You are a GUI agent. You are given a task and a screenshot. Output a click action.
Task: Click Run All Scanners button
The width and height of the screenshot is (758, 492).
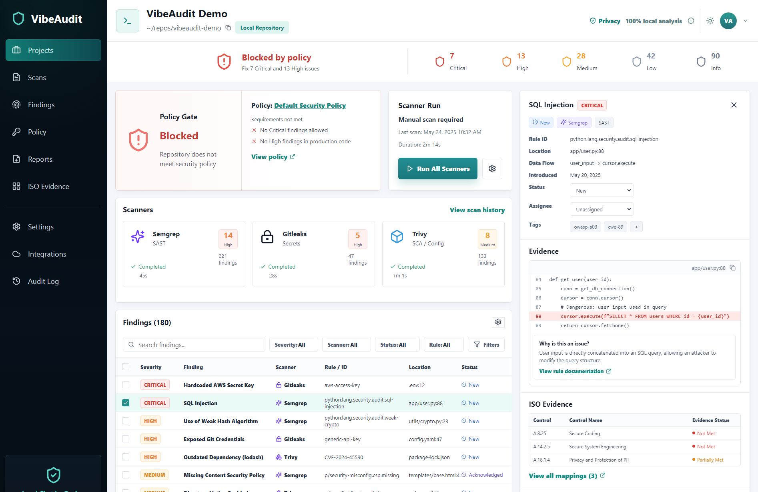tap(438, 169)
